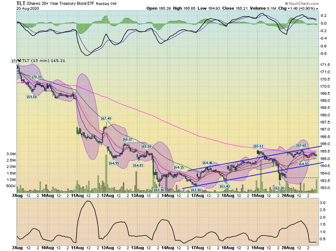Click the TLT ticker symbol in the title
336x251 pixels.
tap(21, 4)
